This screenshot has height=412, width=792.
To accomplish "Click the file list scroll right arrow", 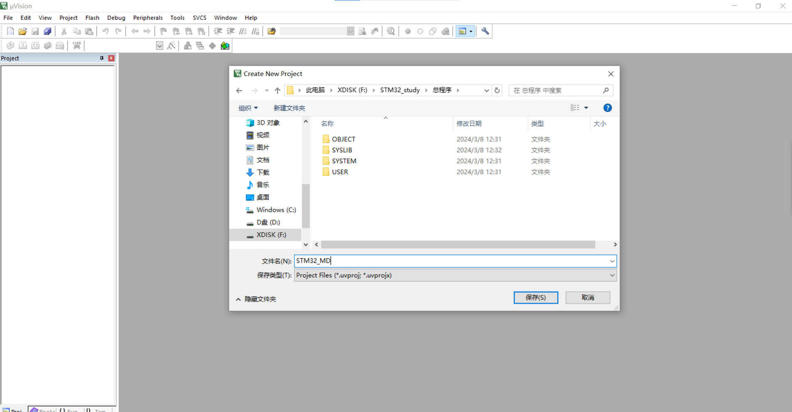I will [615, 245].
